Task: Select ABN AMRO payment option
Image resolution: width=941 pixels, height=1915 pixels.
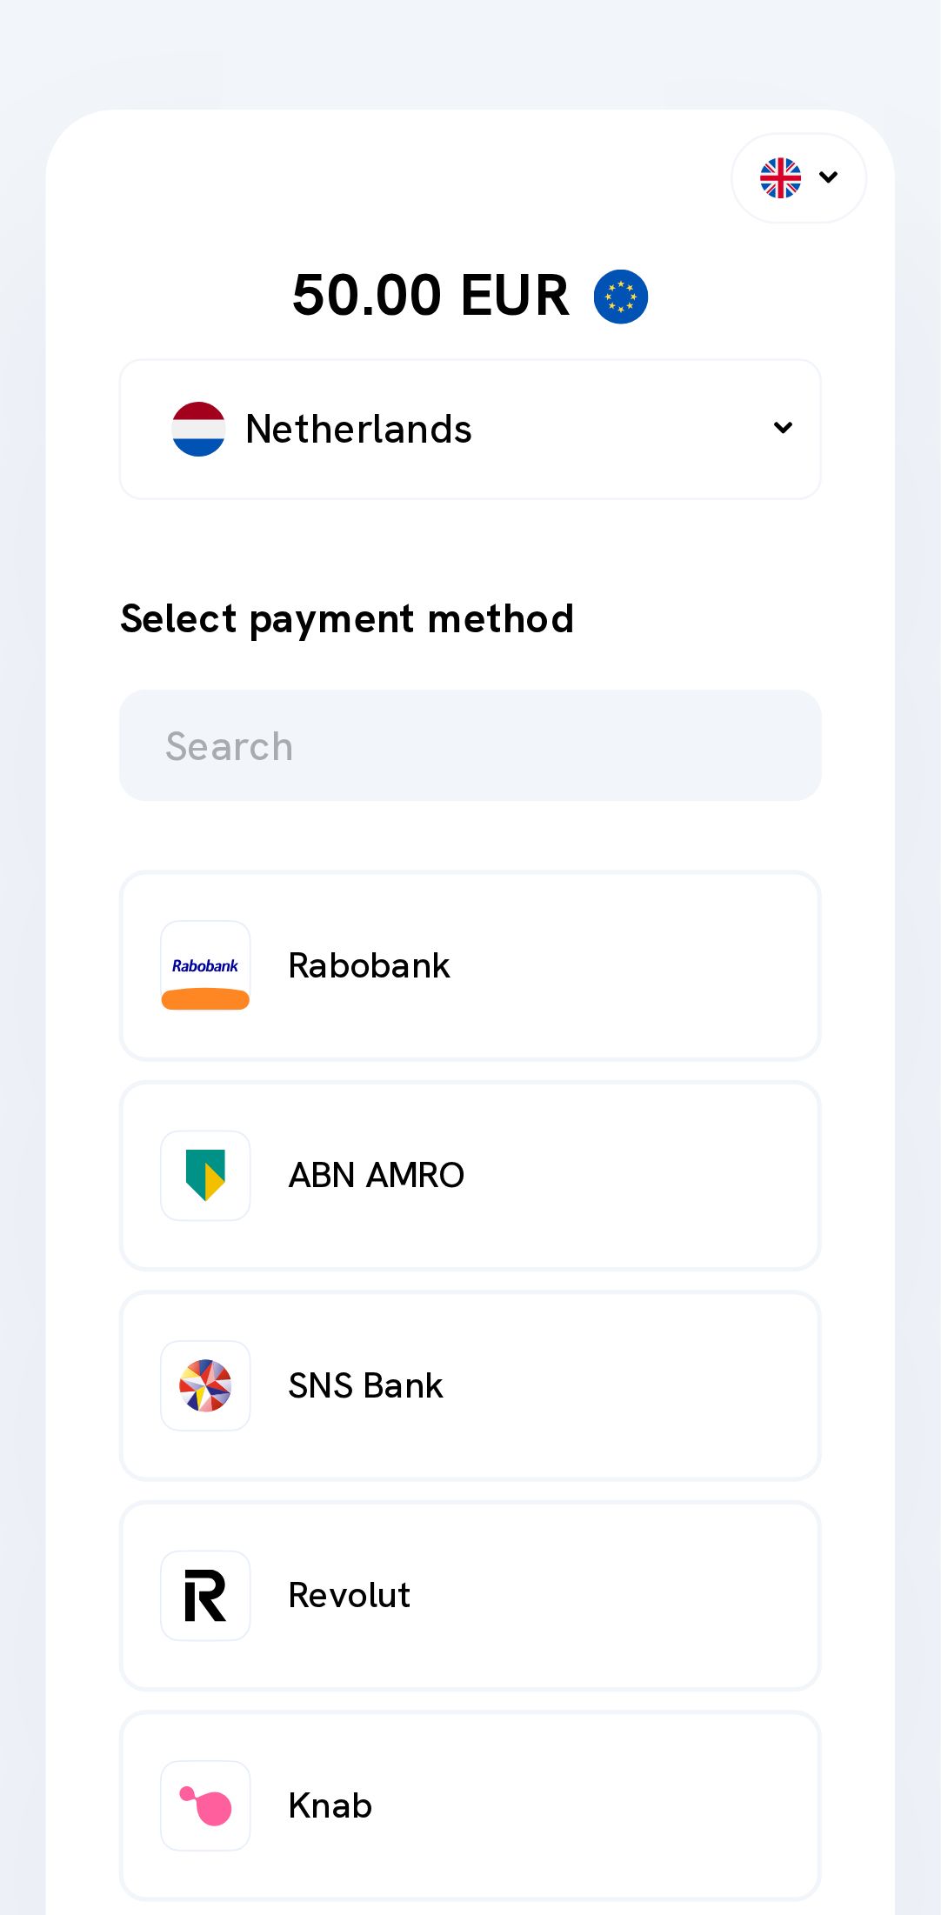Action: pyautogui.click(x=470, y=1175)
